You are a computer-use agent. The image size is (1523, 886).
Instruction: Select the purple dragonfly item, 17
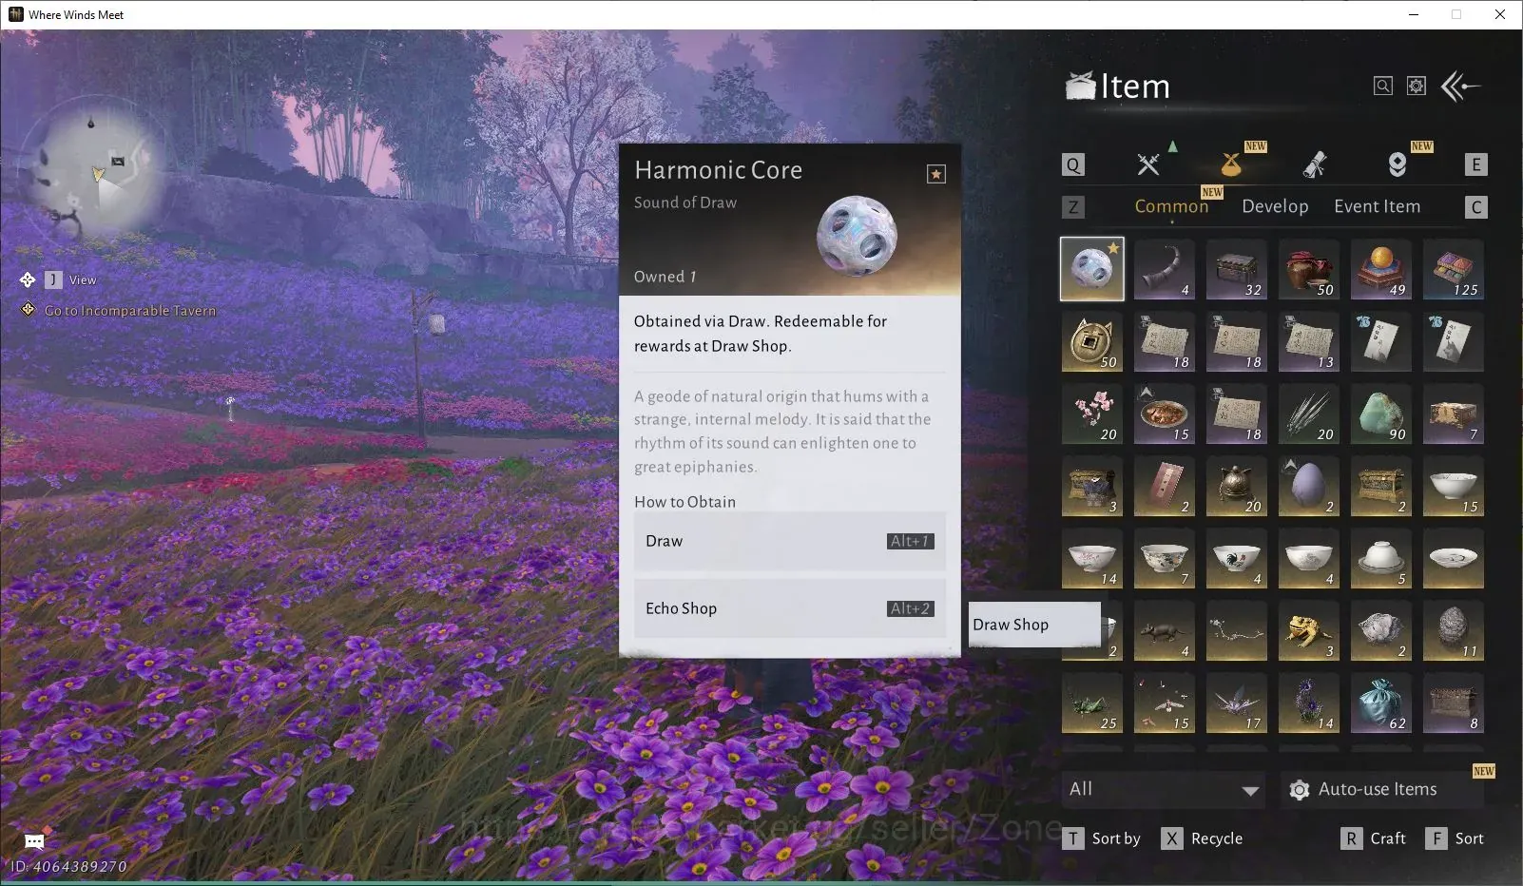(x=1237, y=703)
